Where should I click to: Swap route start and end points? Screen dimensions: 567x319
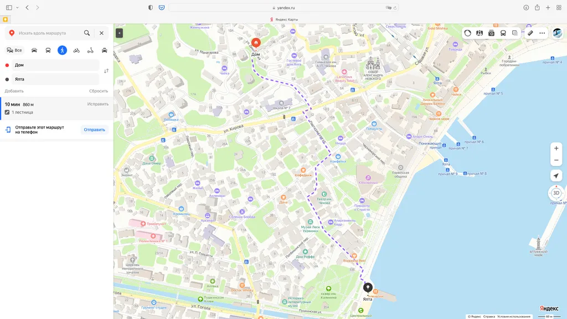106,72
